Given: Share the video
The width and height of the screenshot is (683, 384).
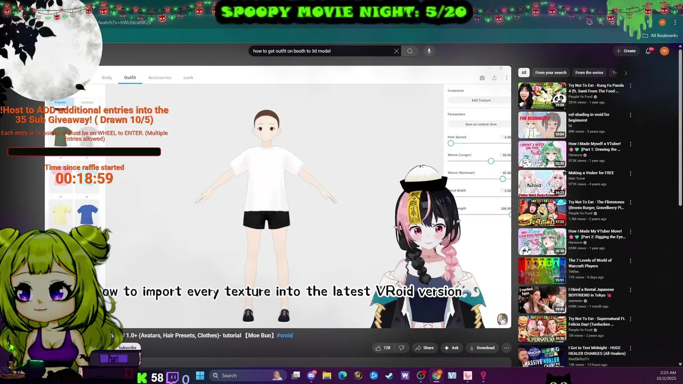Looking at the screenshot, I should 425,348.
